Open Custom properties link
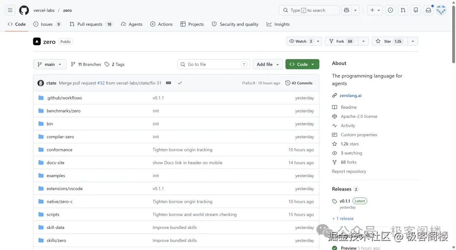 click(359, 135)
